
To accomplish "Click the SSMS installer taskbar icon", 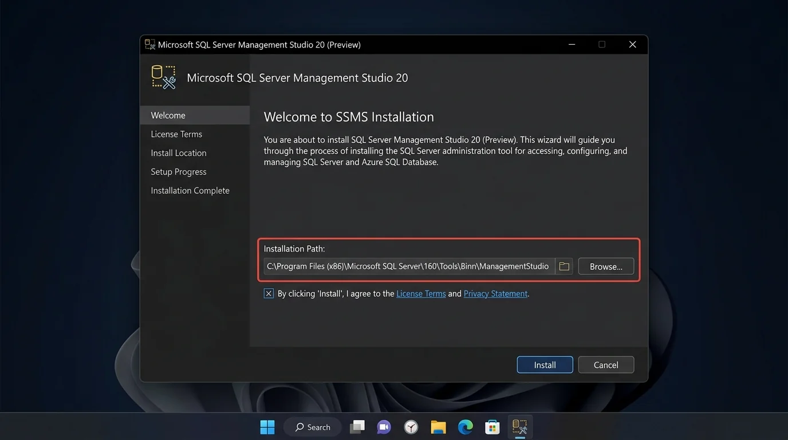I will pyautogui.click(x=519, y=427).
